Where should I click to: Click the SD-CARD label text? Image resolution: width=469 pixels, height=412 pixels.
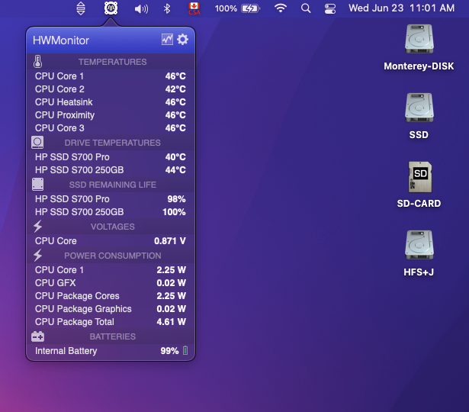click(419, 203)
